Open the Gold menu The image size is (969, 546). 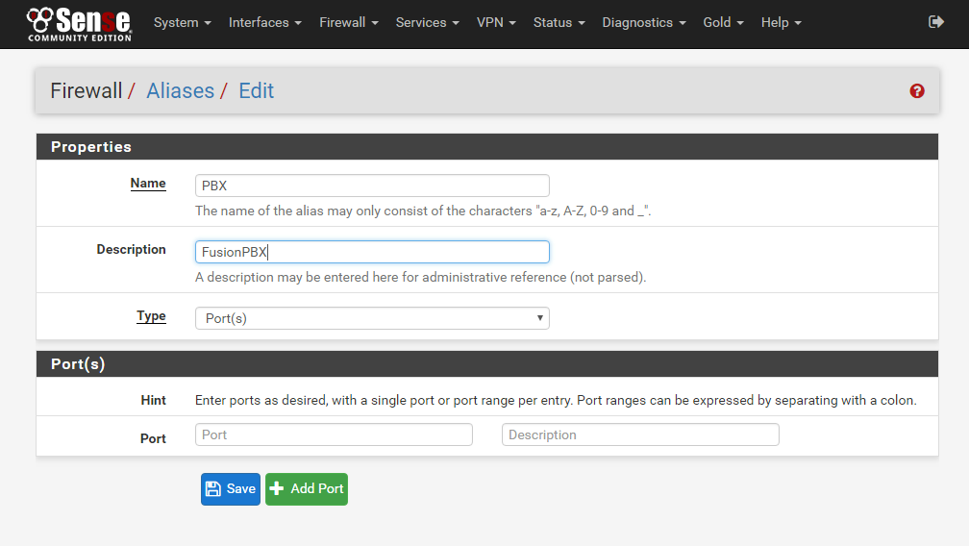pos(723,22)
